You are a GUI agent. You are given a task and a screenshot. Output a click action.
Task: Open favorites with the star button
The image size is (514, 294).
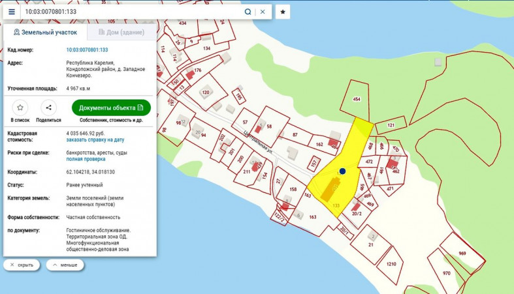tap(283, 12)
